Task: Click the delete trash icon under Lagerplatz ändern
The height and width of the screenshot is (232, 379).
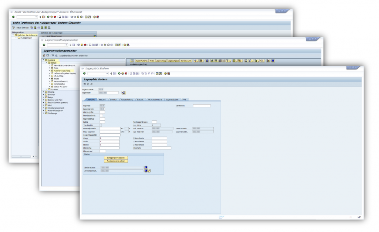Action: pos(85,84)
